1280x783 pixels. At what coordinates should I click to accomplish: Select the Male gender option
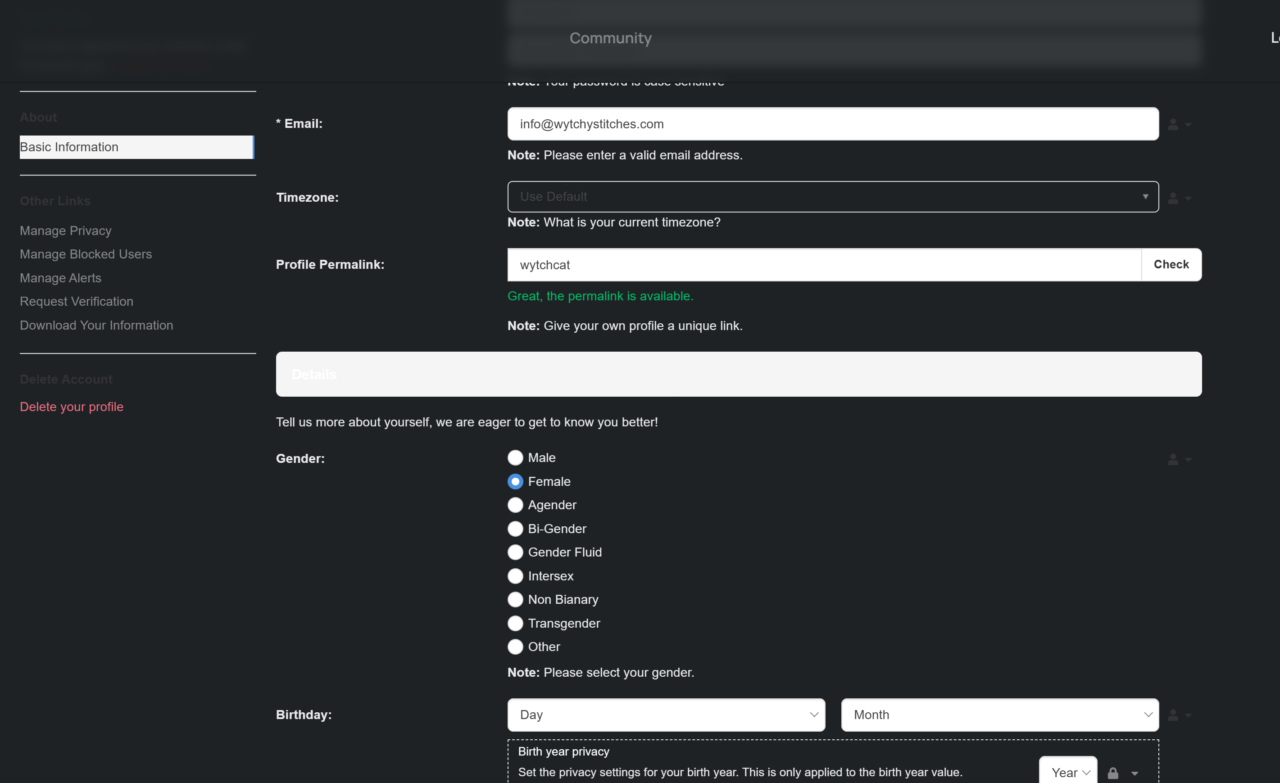[515, 458]
